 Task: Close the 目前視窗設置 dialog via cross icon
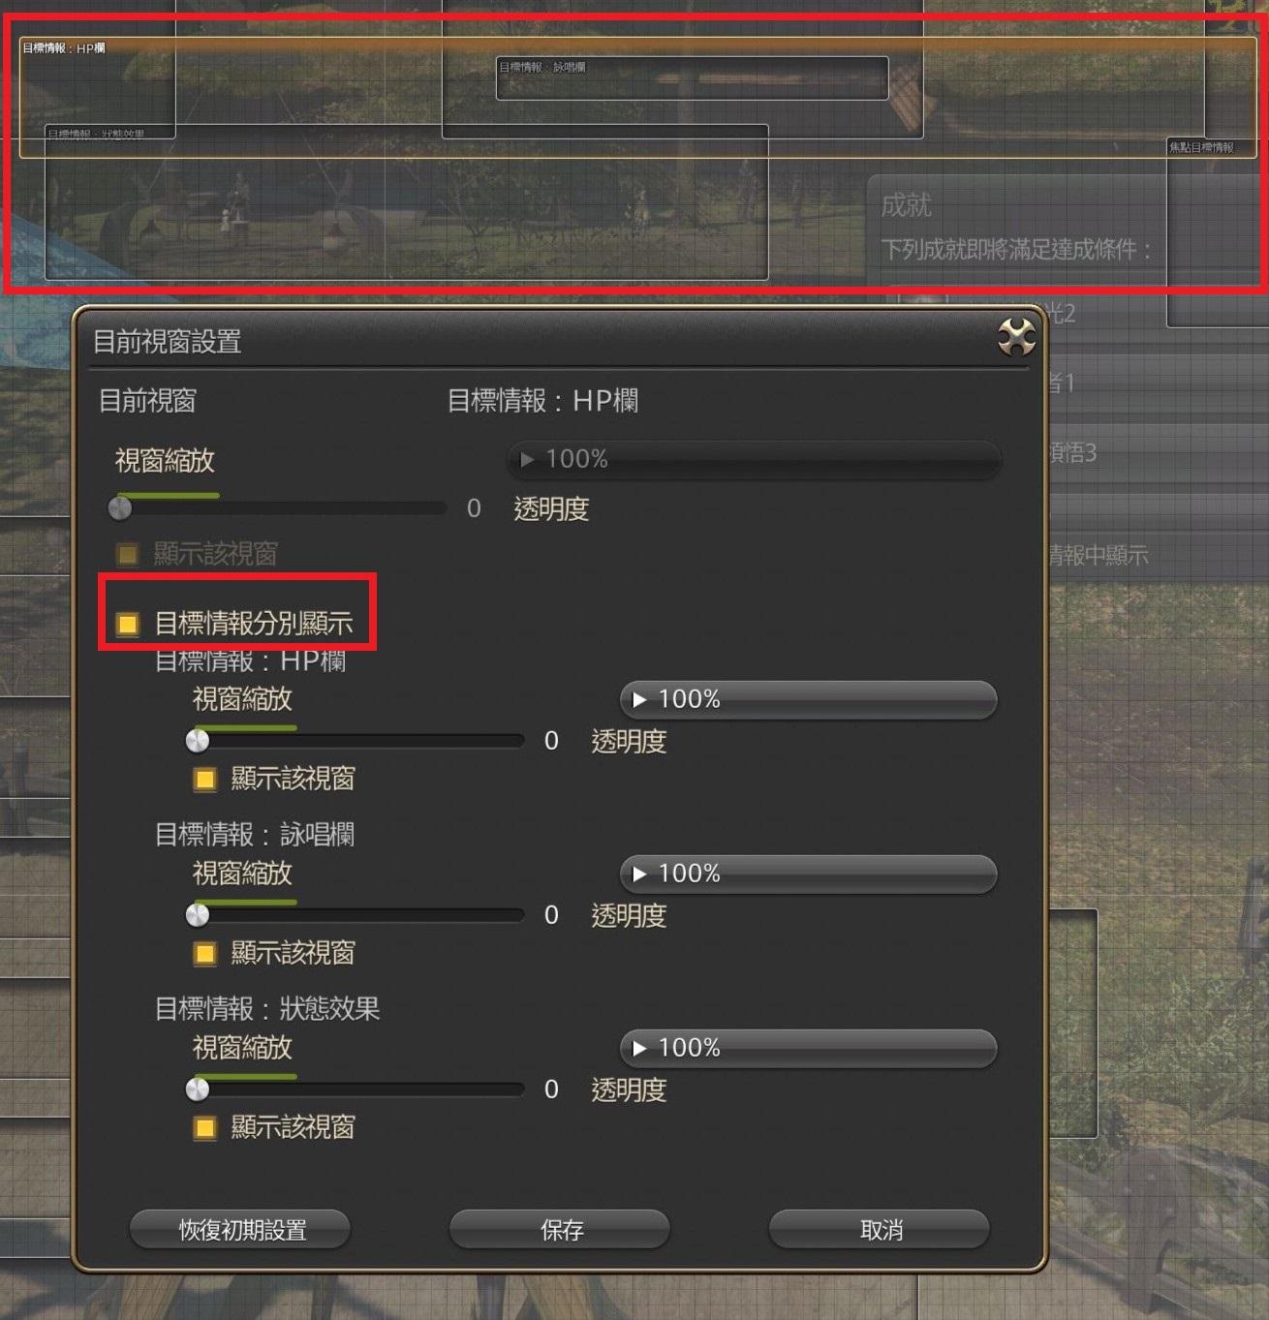click(x=1016, y=338)
